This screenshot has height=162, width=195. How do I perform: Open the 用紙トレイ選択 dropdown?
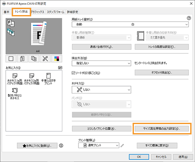130,25
